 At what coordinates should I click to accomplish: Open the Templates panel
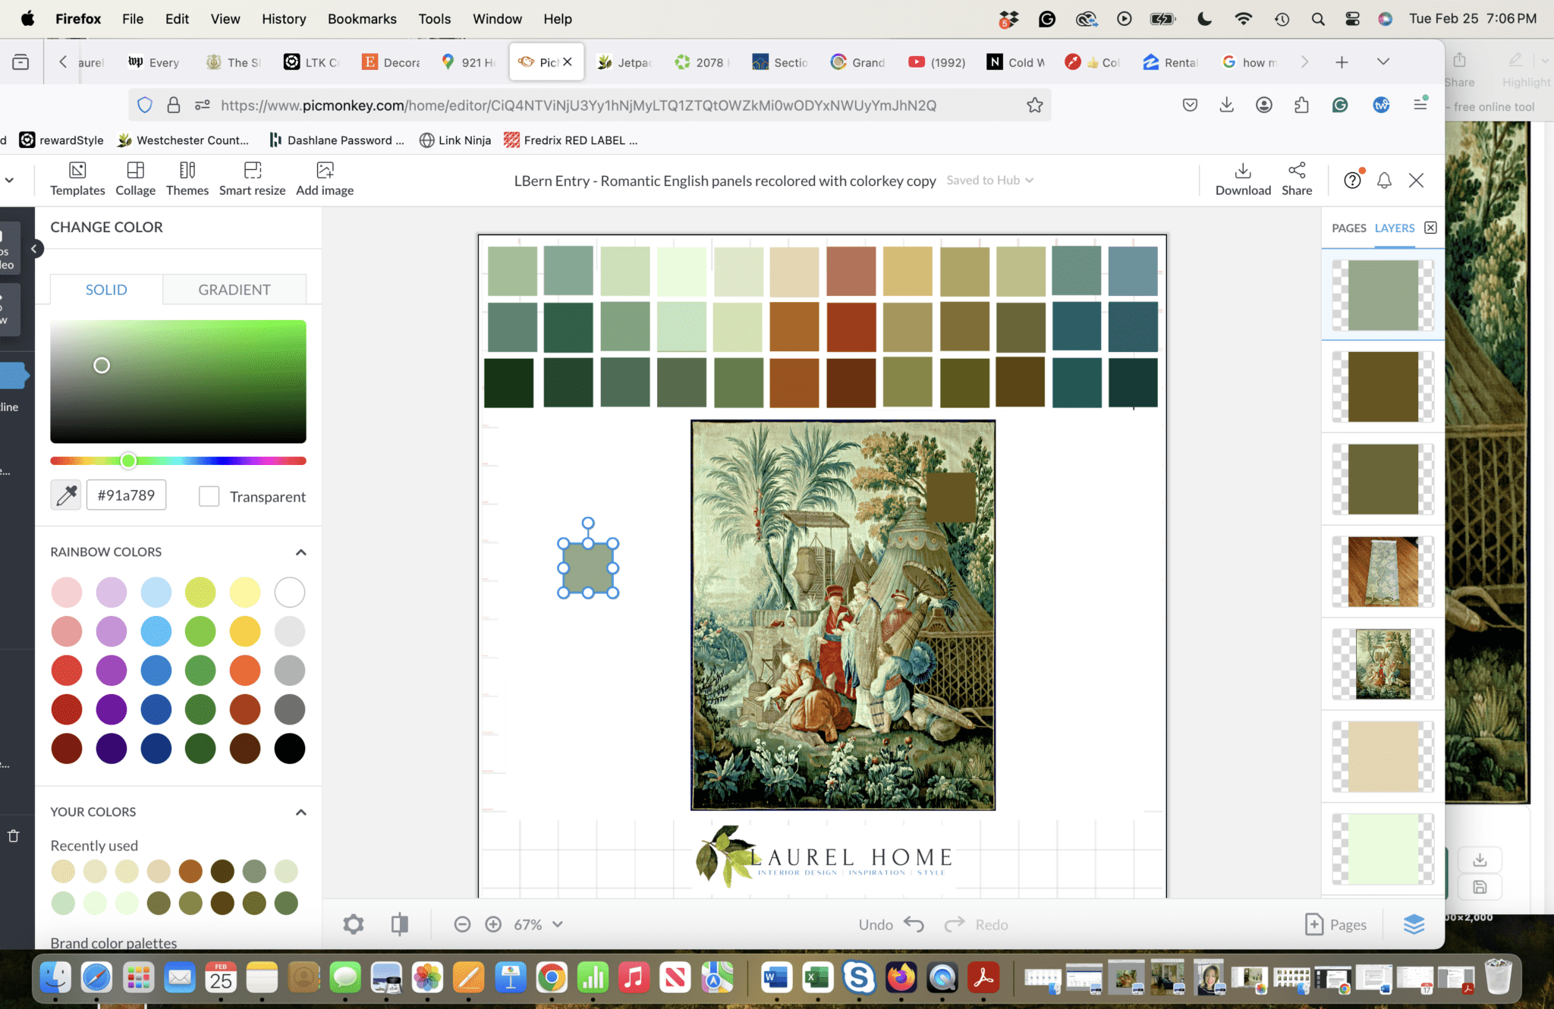(x=77, y=178)
